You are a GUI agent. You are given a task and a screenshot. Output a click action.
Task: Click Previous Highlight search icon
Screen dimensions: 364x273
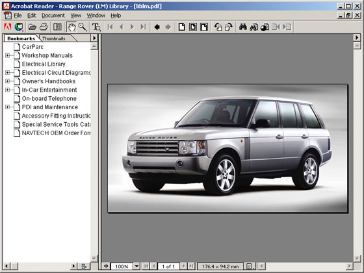pos(276,27)
